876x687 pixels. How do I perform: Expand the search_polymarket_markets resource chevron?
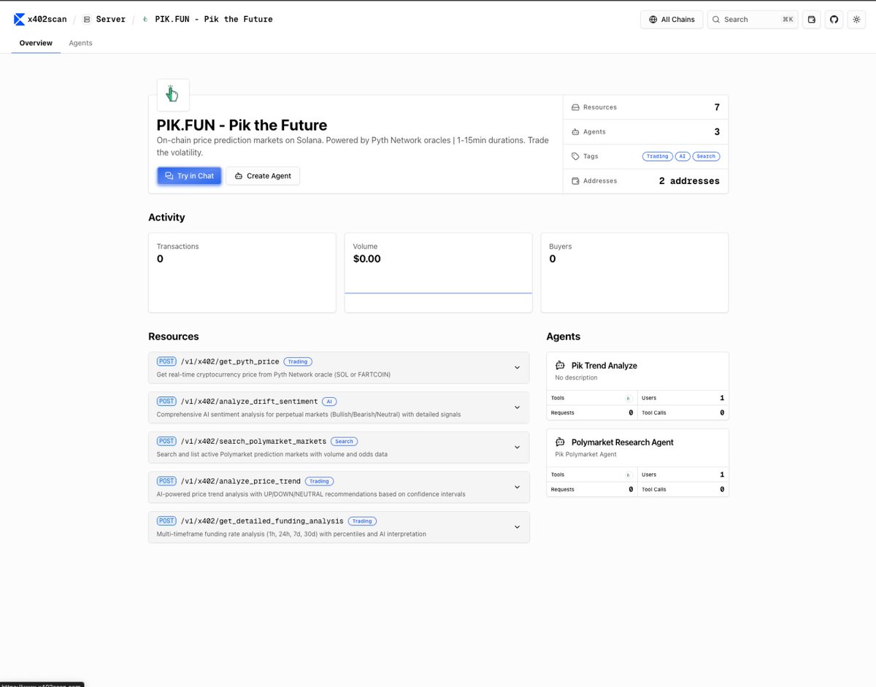tap(517, 448)
